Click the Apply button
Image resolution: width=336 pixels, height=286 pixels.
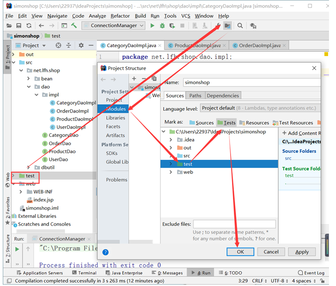(302, 252)
